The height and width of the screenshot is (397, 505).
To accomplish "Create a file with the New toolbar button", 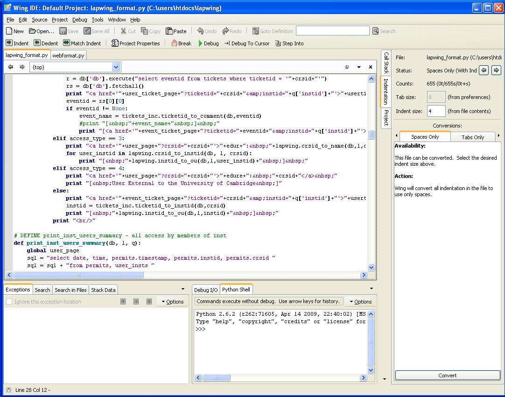I will tap(15, 31).
